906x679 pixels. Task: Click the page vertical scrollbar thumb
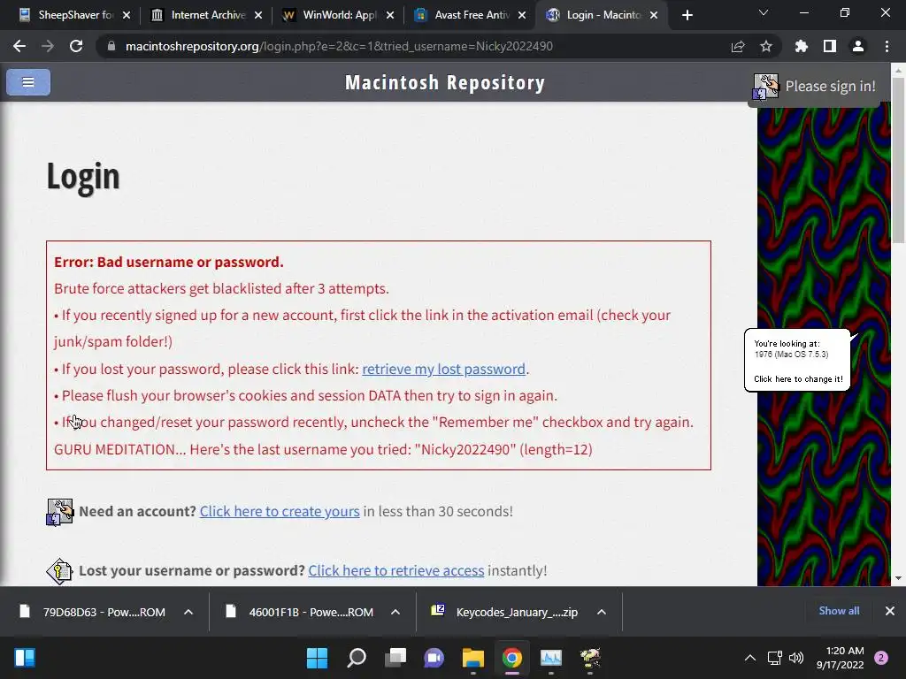[x=898, y=159]
